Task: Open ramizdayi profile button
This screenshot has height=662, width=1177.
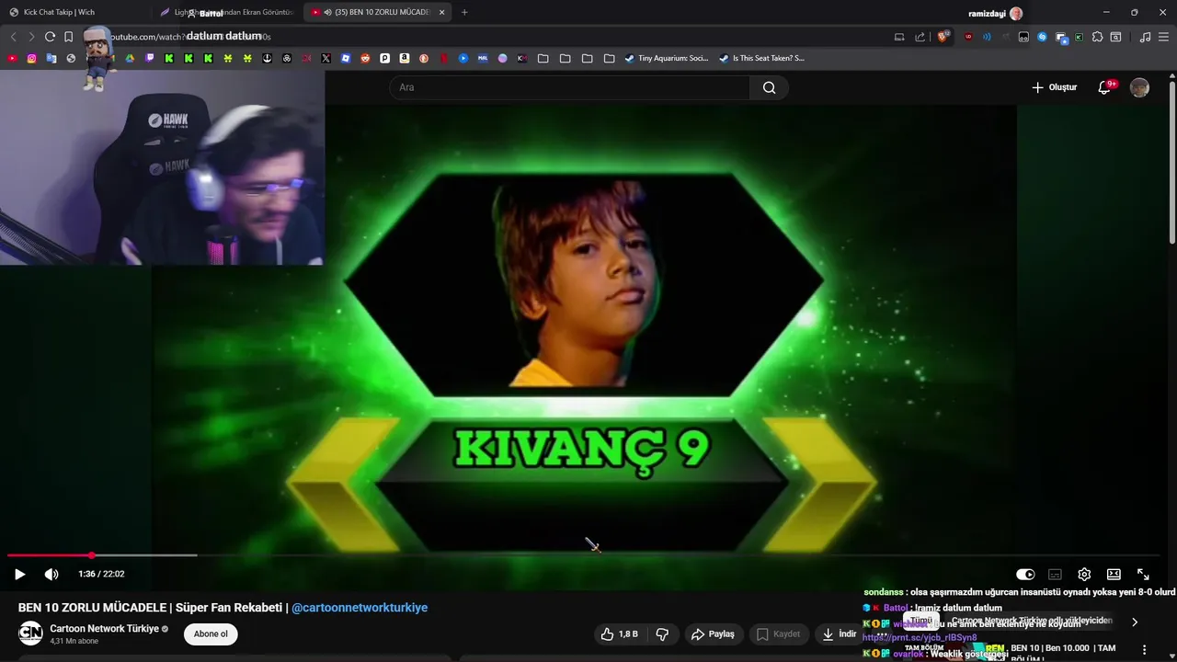Action: pyautogui.click(x=995, y=13)
